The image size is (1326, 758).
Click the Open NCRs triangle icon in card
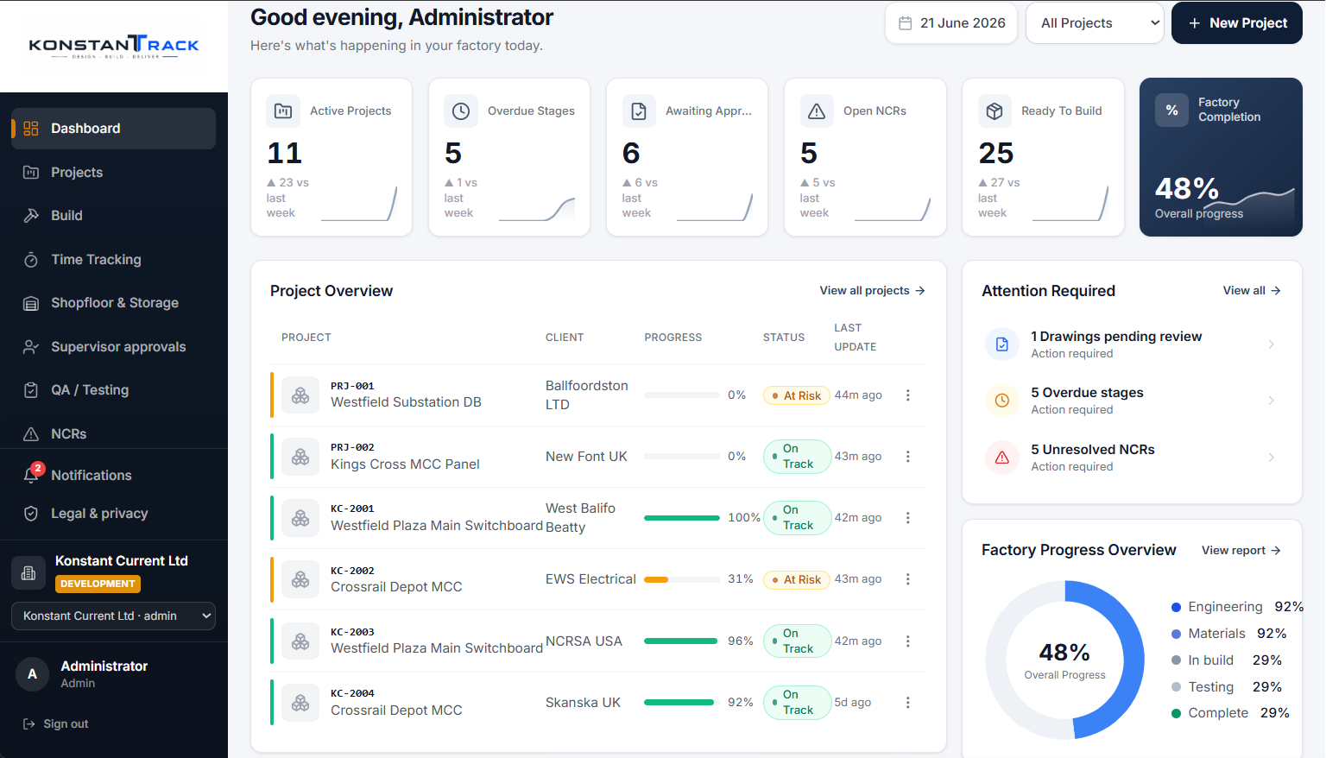[817, 111]
